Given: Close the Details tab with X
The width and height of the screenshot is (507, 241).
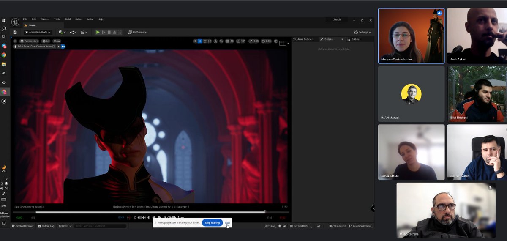Looking at the screenshot, I should click(x=342, y=39).
